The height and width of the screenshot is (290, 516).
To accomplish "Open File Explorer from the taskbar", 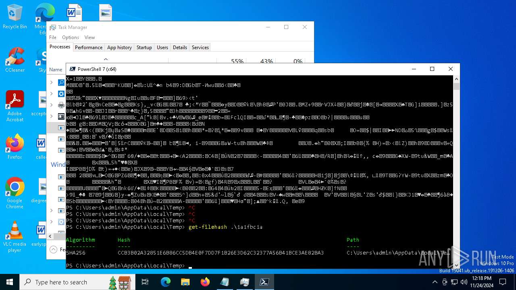I will click(185, 282).
